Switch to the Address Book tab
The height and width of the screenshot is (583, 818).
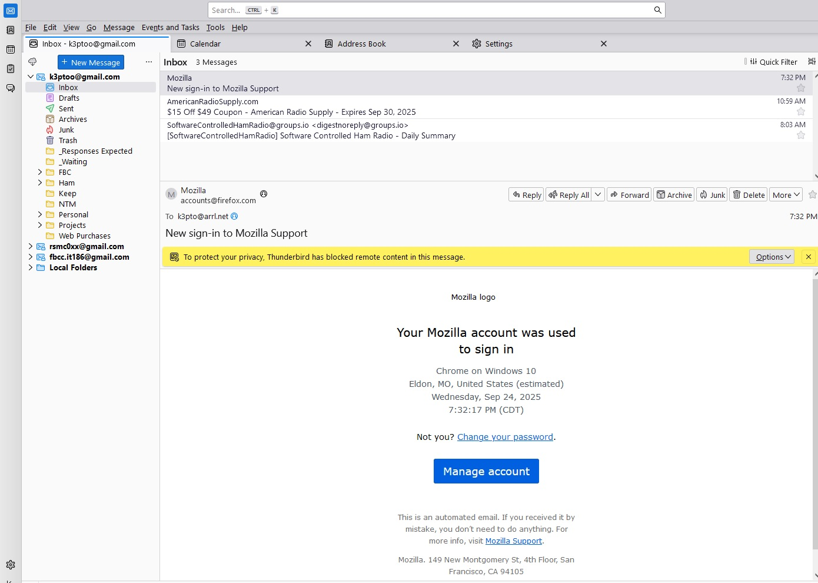point(391,44)
